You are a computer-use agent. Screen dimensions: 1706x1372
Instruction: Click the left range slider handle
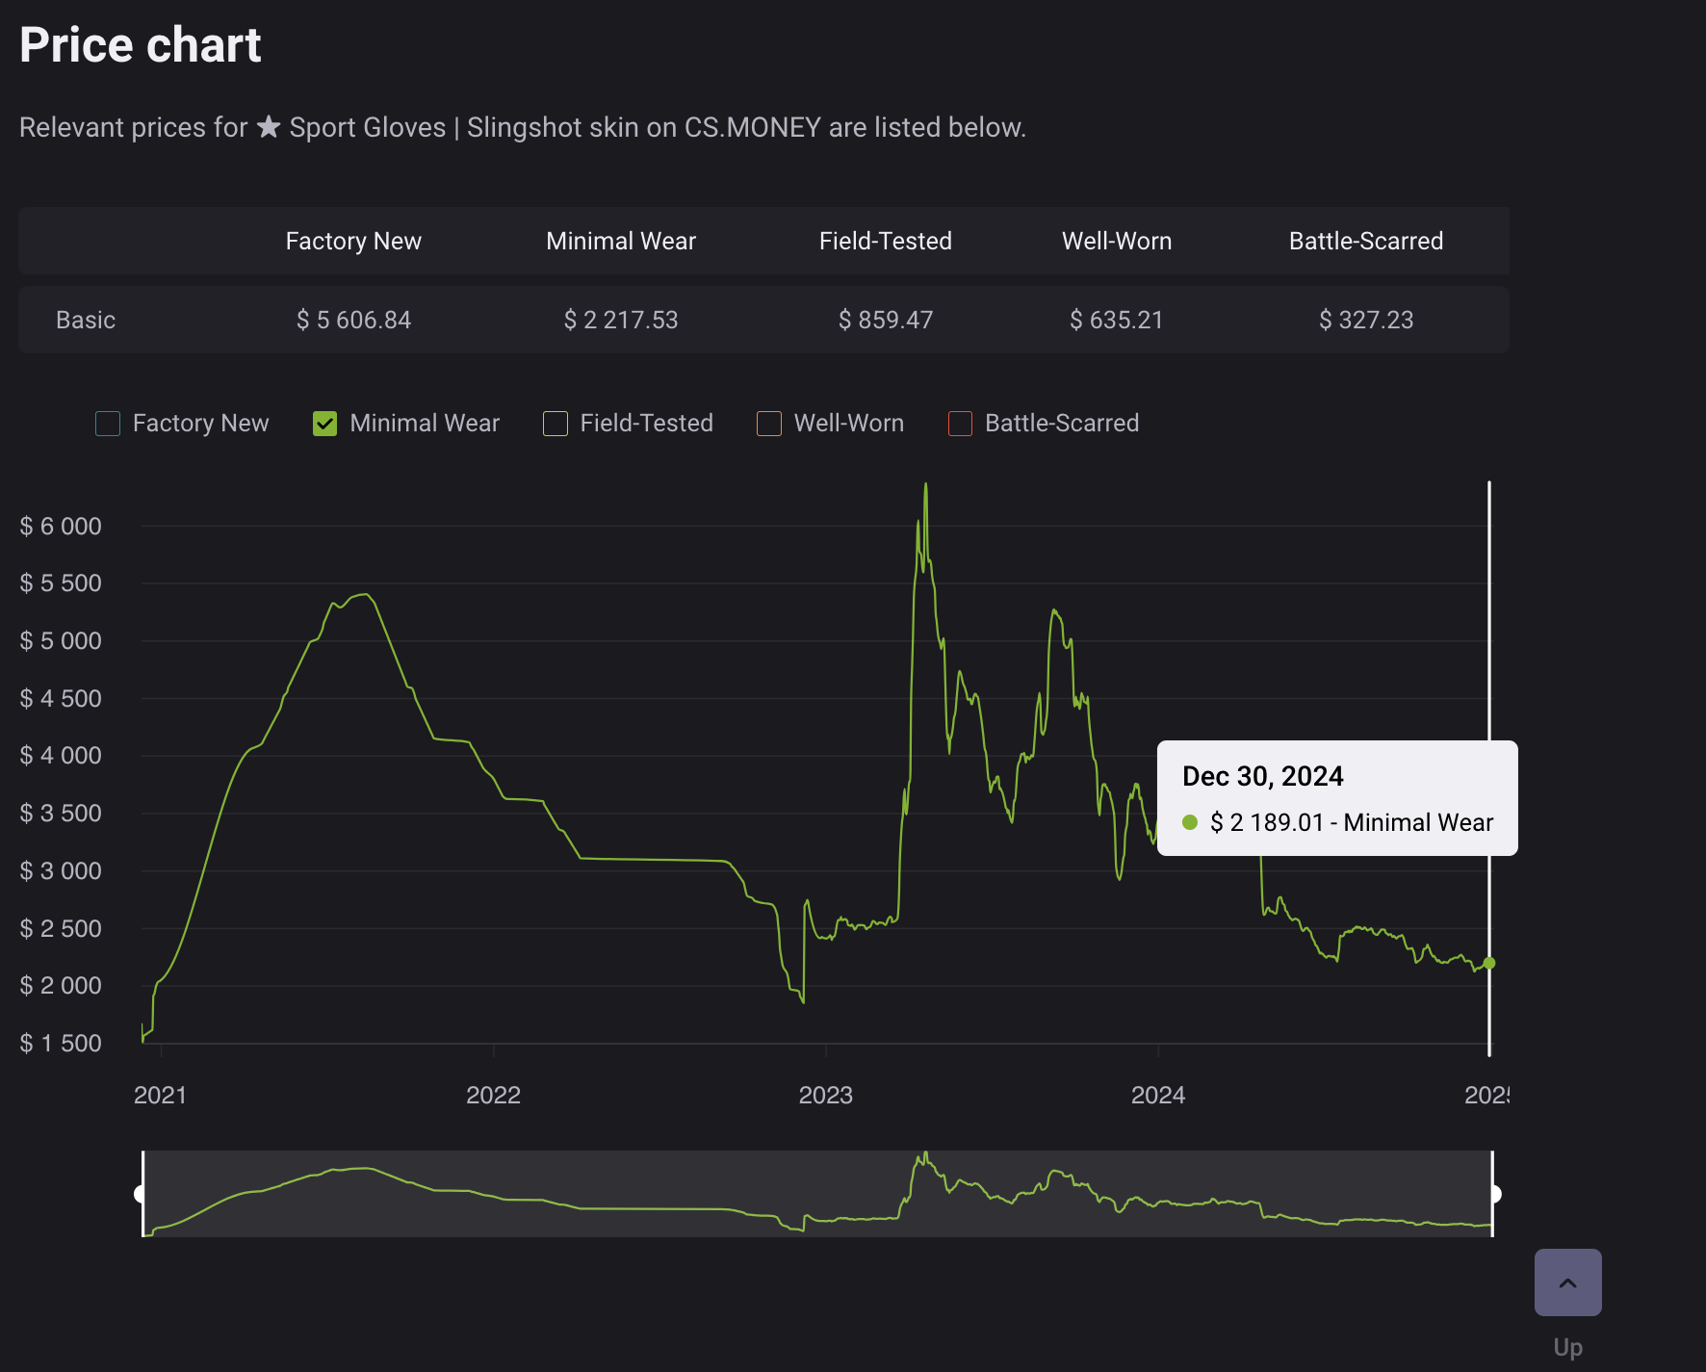tap(142, 1194)
